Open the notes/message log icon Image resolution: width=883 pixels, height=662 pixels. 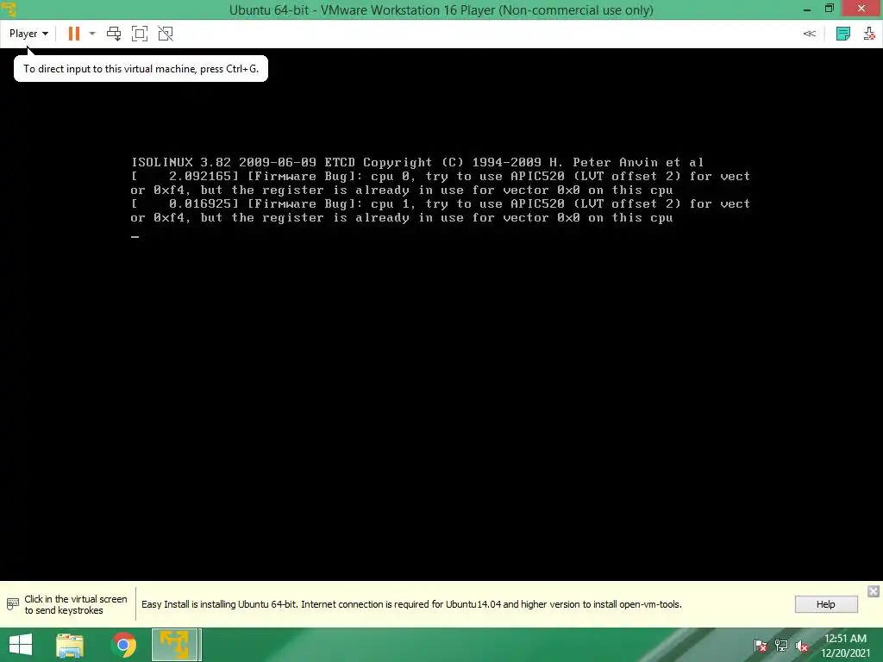tap(843, 34)
